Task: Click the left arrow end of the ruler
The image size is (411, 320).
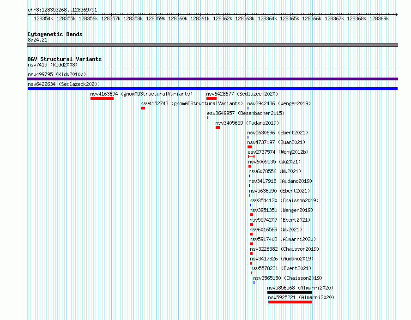Action: point(29,15)
